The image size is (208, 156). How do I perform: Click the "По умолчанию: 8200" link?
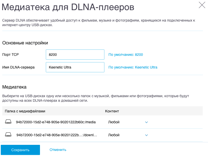click(126, 55)
